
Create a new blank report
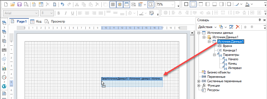pyautogui.click(x=6, y=4)
